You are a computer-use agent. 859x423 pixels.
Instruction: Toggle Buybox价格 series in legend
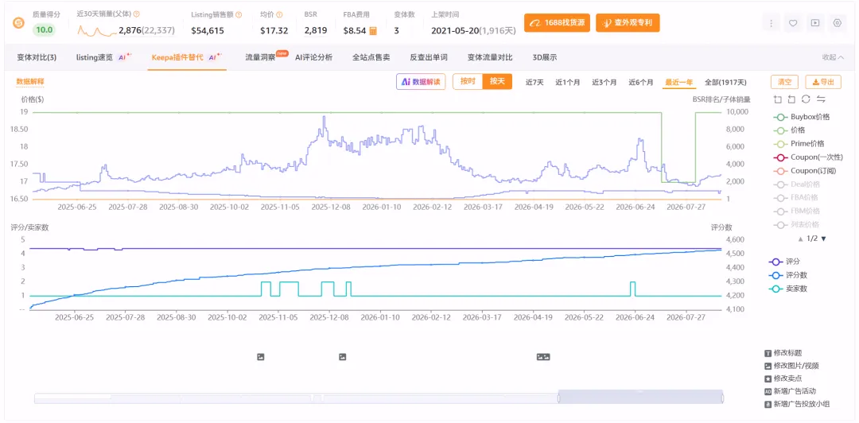[802, 117]
